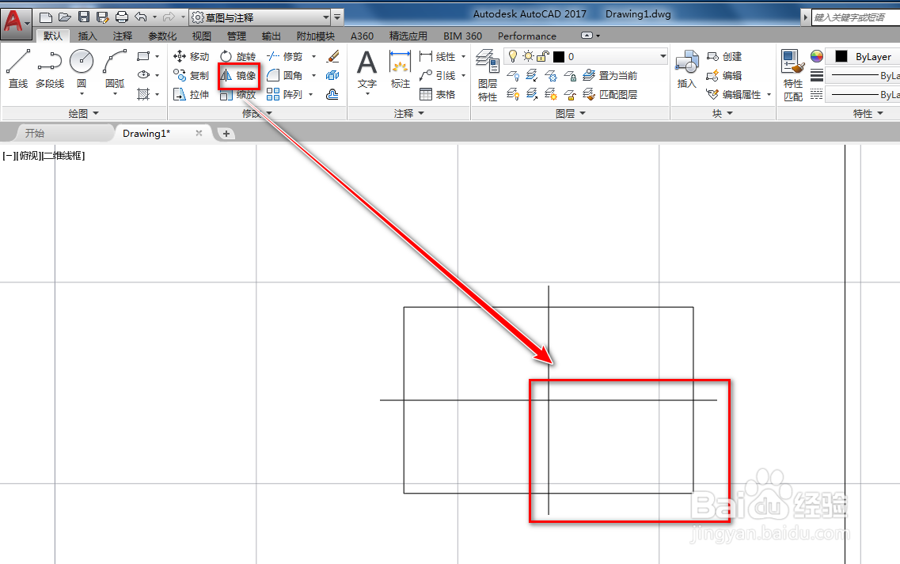
Task: Switch to the 插入 ribbon tab
Action: (87, 36)
